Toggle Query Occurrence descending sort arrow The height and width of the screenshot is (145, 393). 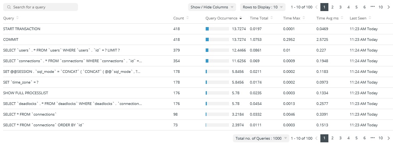[240, 18]
